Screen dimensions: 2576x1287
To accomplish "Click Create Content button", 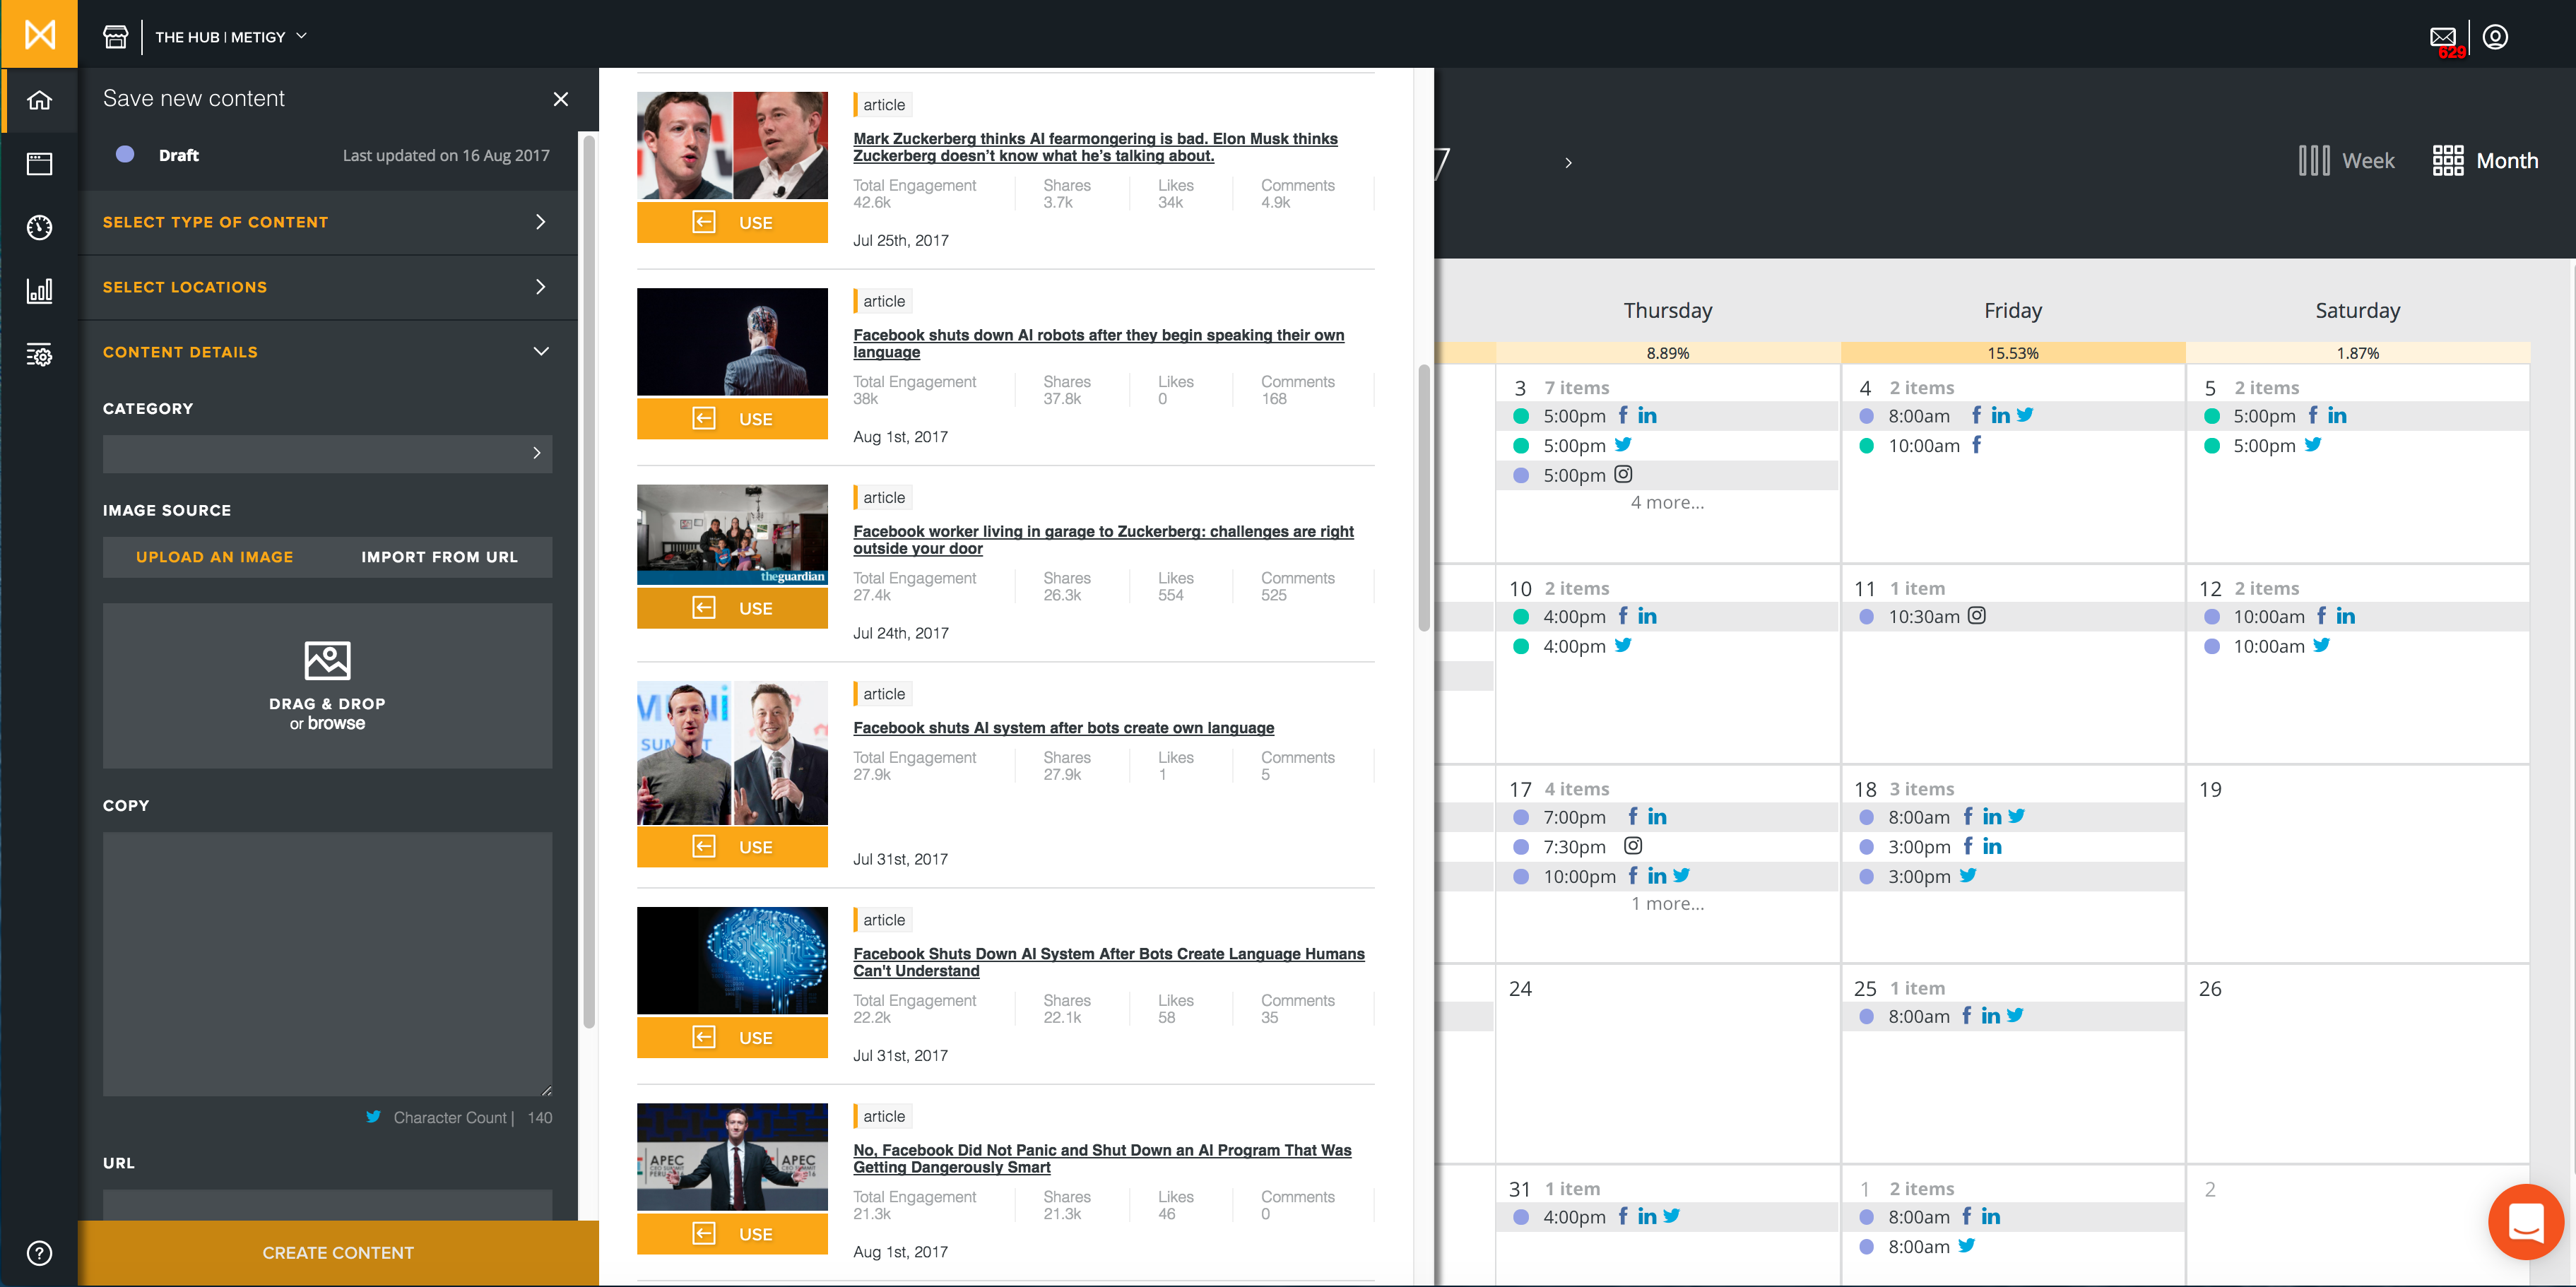I will coord(338,1253).
